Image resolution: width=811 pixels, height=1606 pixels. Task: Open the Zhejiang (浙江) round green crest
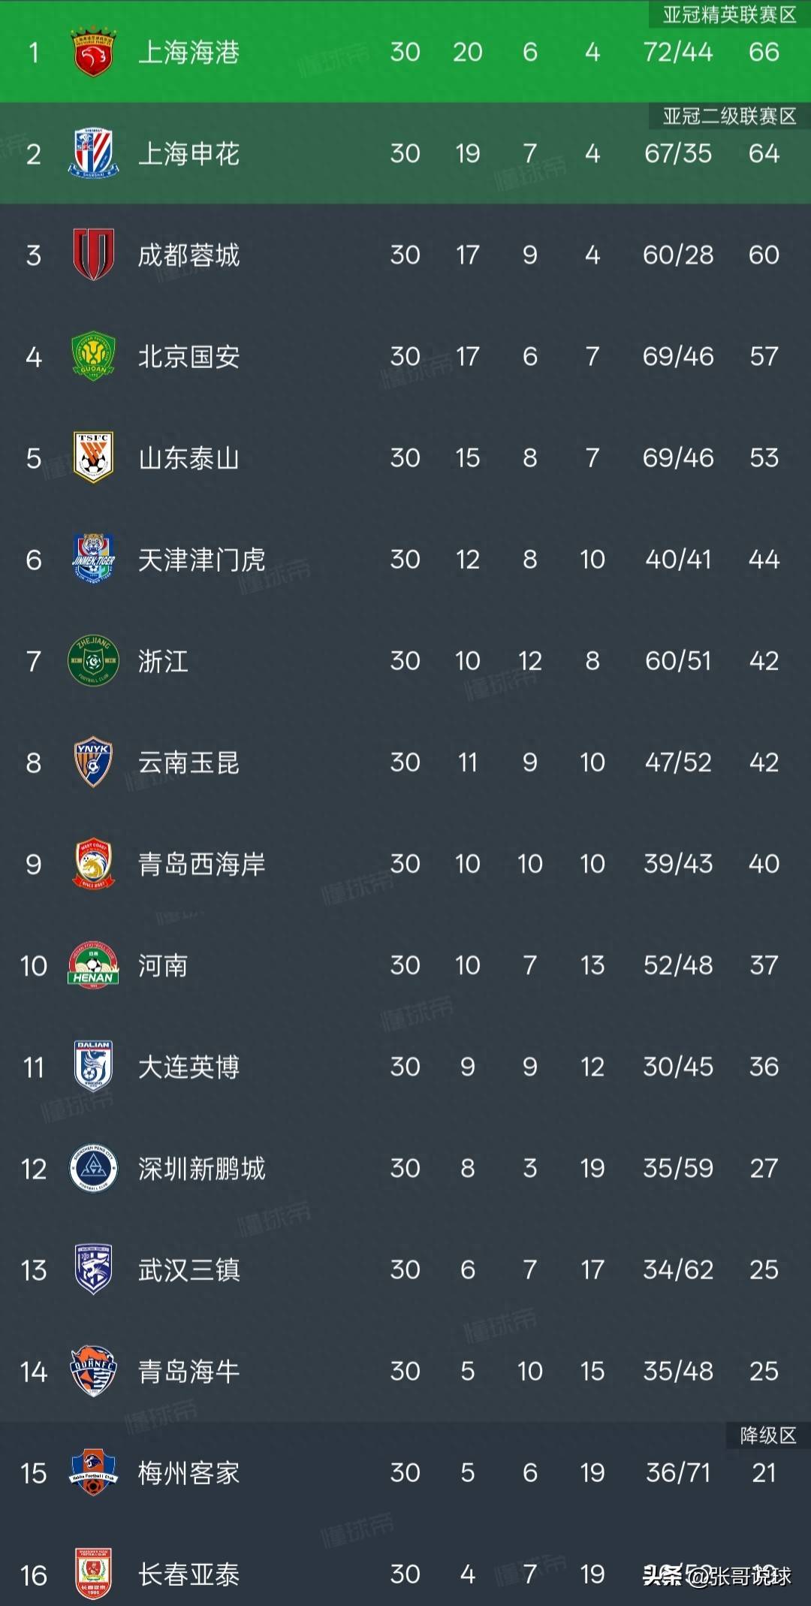point(93,661)
